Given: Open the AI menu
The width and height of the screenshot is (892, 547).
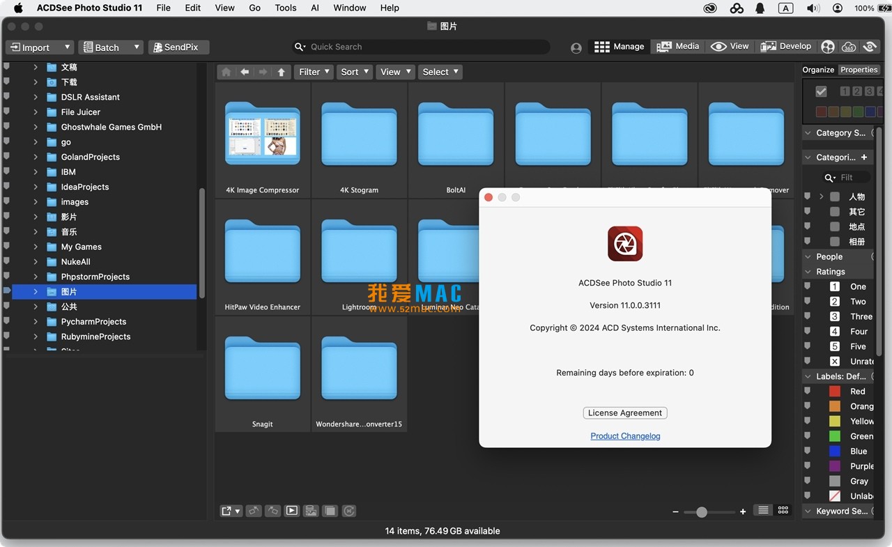Looking at the screenshot, I should [x=315, y=8].
